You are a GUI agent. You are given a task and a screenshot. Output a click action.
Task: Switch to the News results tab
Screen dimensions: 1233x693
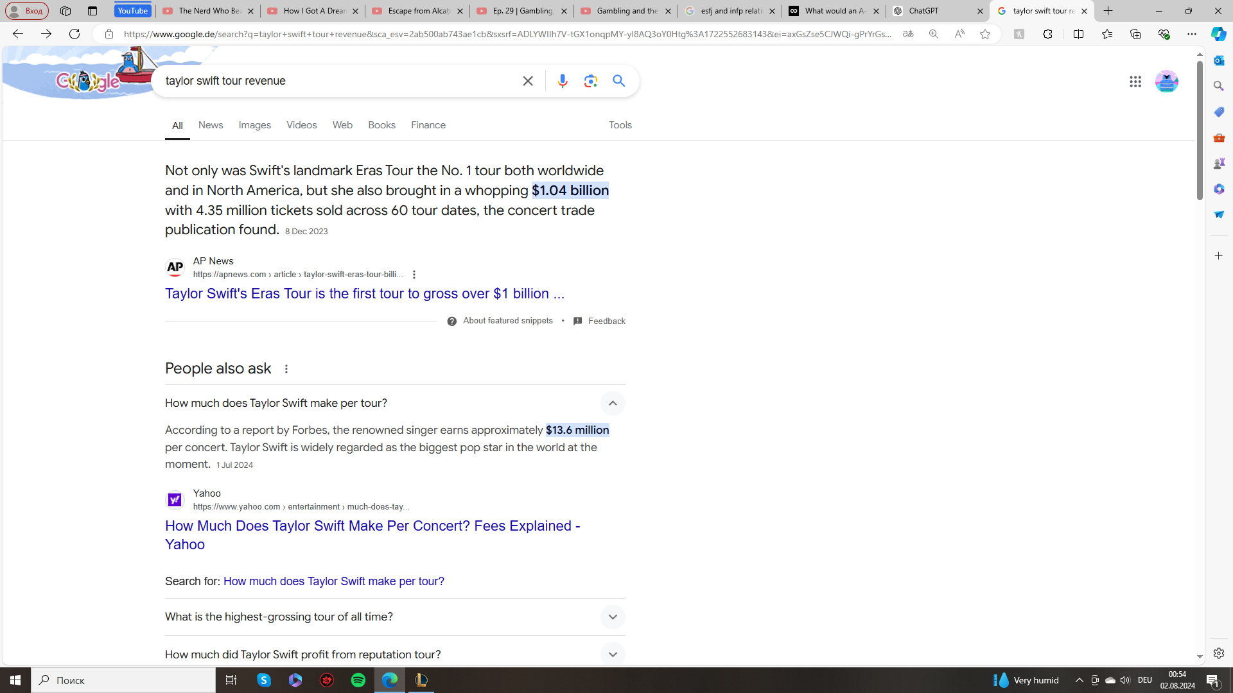coord(210,125)
